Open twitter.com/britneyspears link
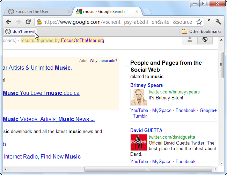Viewport: 227px width, 175px height. click(174, 92)
